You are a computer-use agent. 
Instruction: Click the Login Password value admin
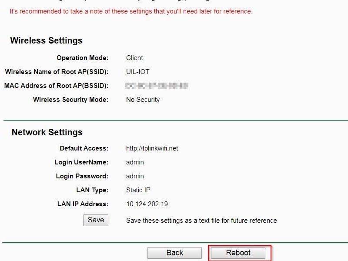[134, 176]
